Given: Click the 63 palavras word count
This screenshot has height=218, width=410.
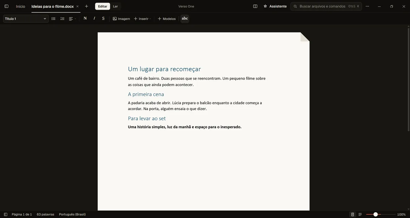Looking at the screenshot, I should (x=45, y=215).
